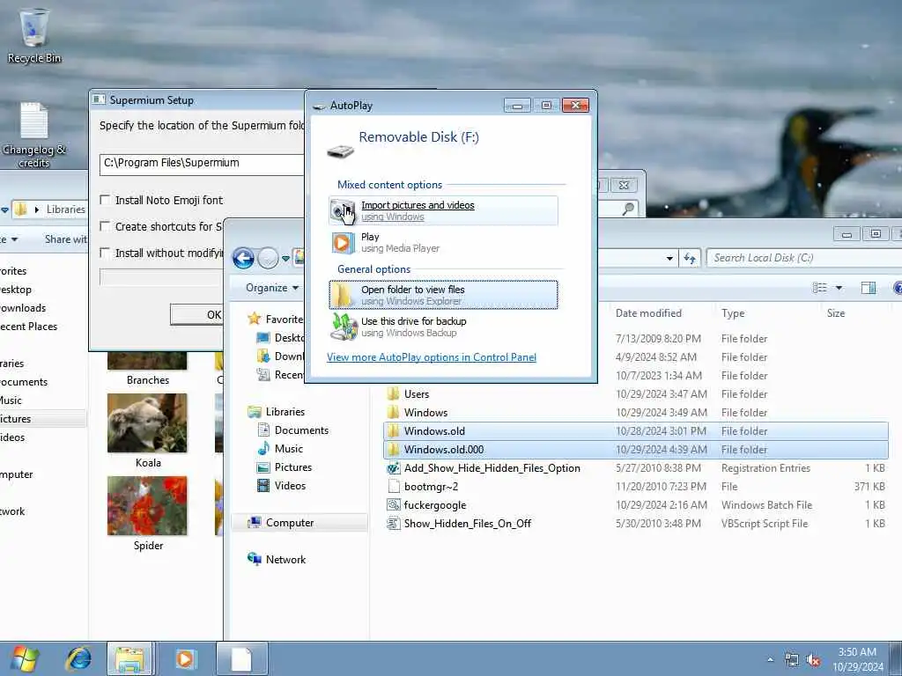Click Downloads in the Libraries window sidebar
Image resolution: width=902 pixels, height=676 pixels.
click(x=23, y=307)
